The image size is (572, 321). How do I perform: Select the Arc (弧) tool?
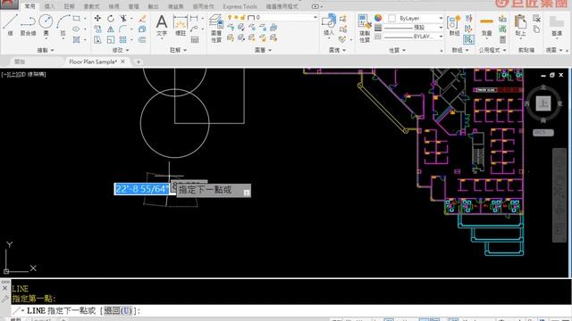tap(63, 25)
